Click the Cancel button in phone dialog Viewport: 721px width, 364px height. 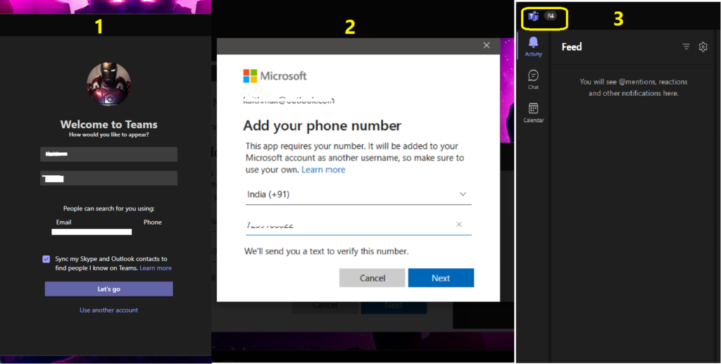[372, 278]
